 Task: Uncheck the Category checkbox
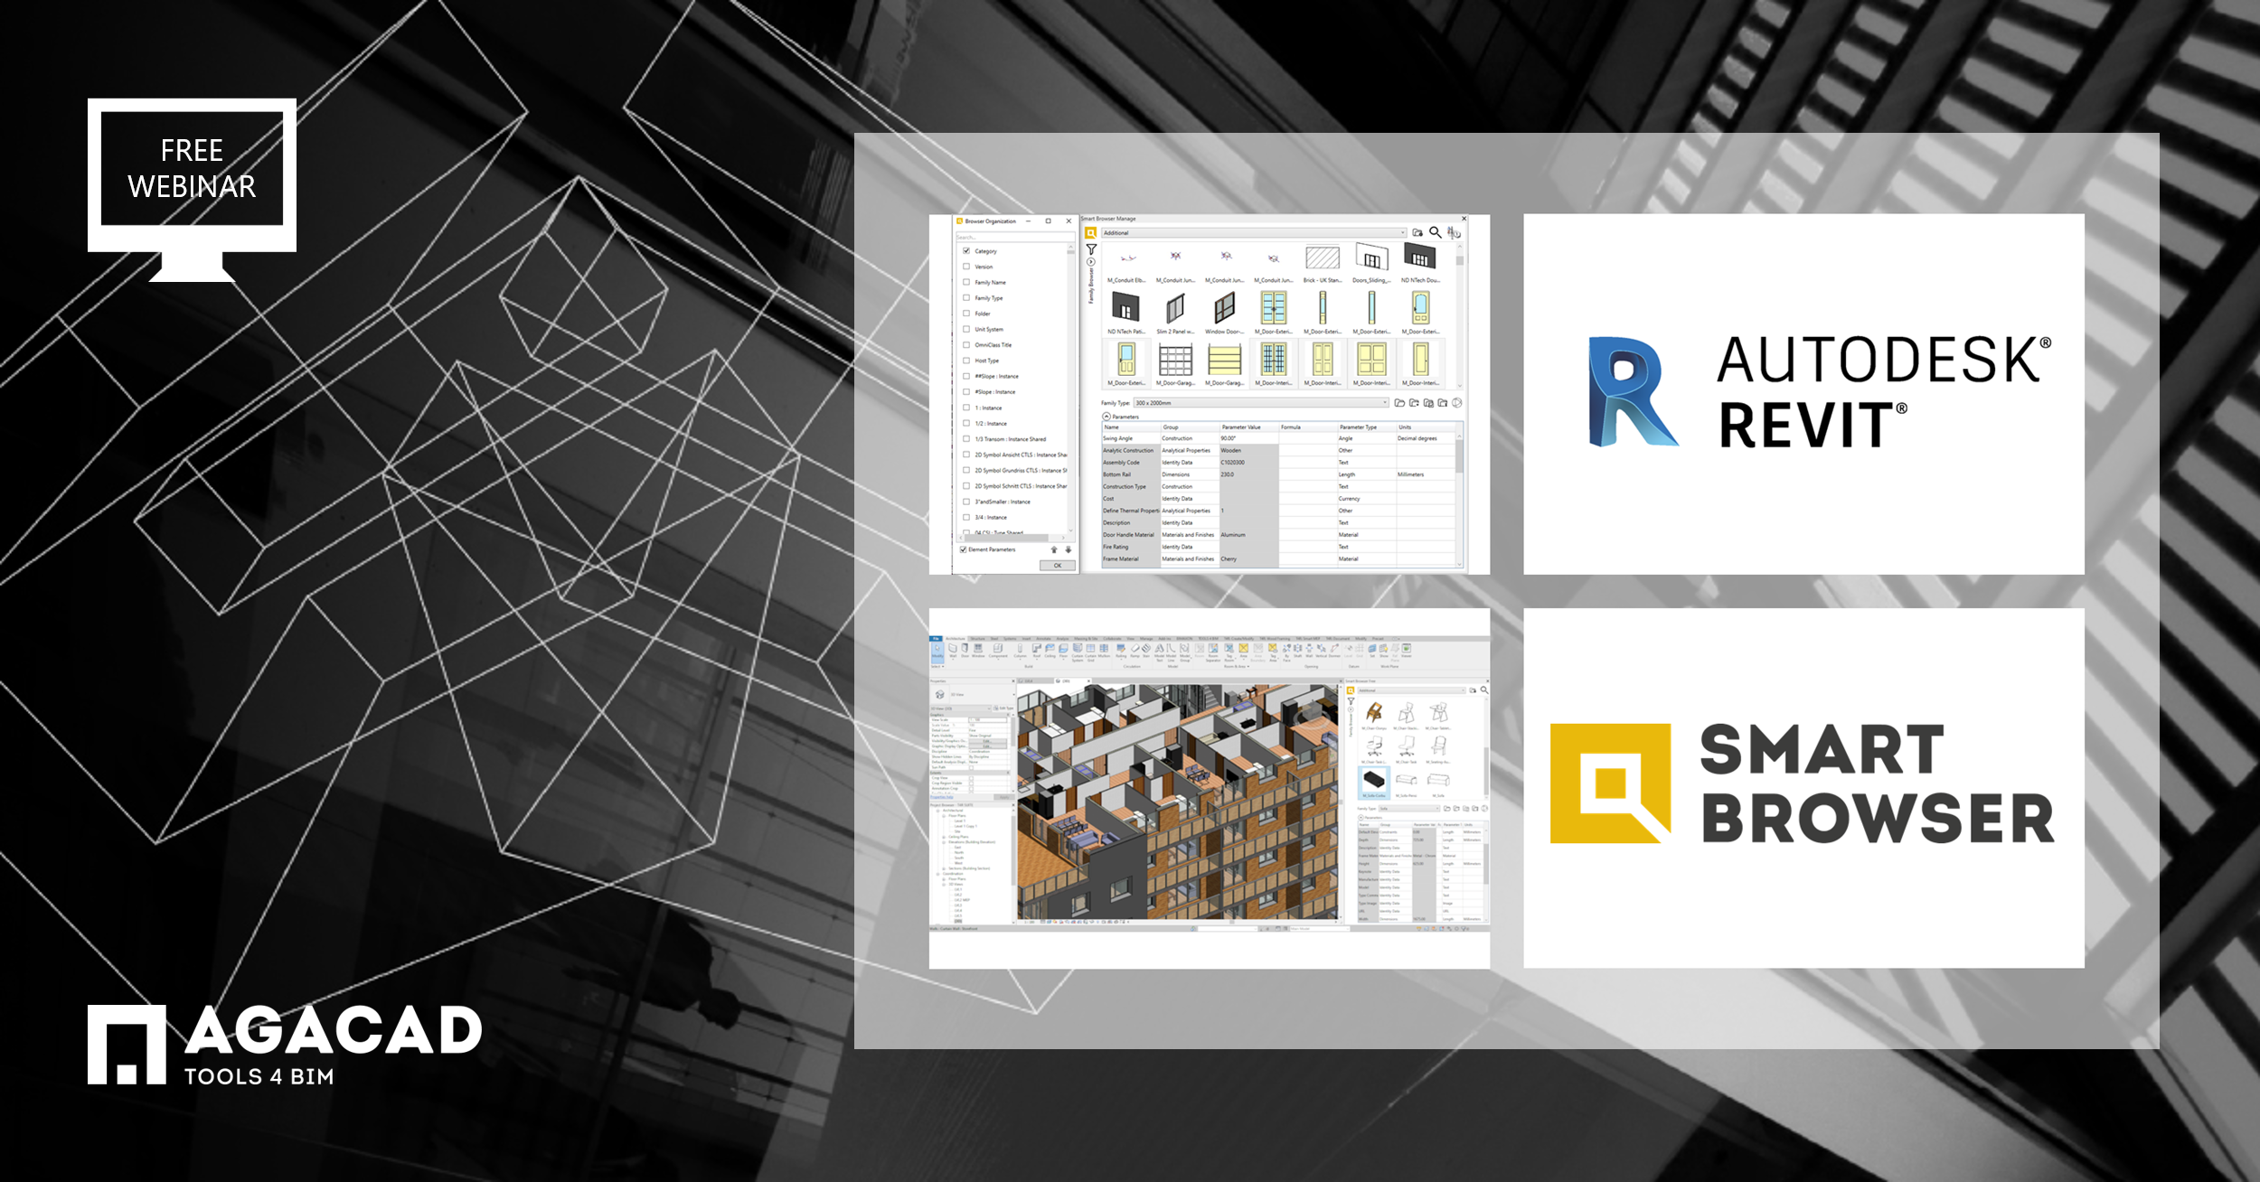click(x=966, y=251)
